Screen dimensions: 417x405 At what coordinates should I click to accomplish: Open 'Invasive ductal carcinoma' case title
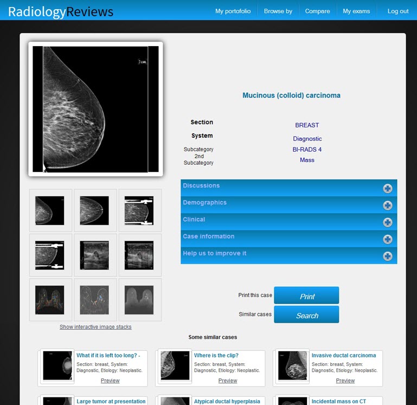[x=344, y=355]
